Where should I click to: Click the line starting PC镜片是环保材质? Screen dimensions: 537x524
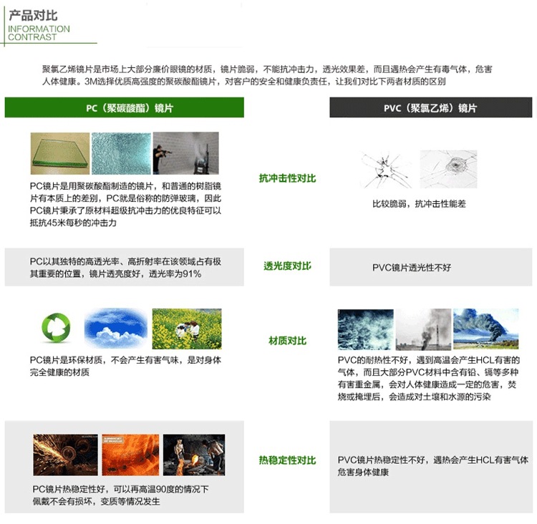pyautogui.click(x=125, y=359)
